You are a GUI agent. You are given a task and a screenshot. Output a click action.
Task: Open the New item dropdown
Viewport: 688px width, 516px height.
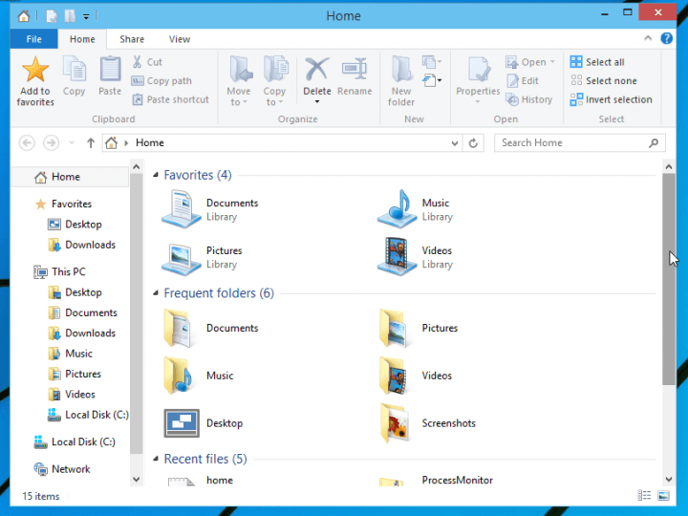tap(432, 62)
